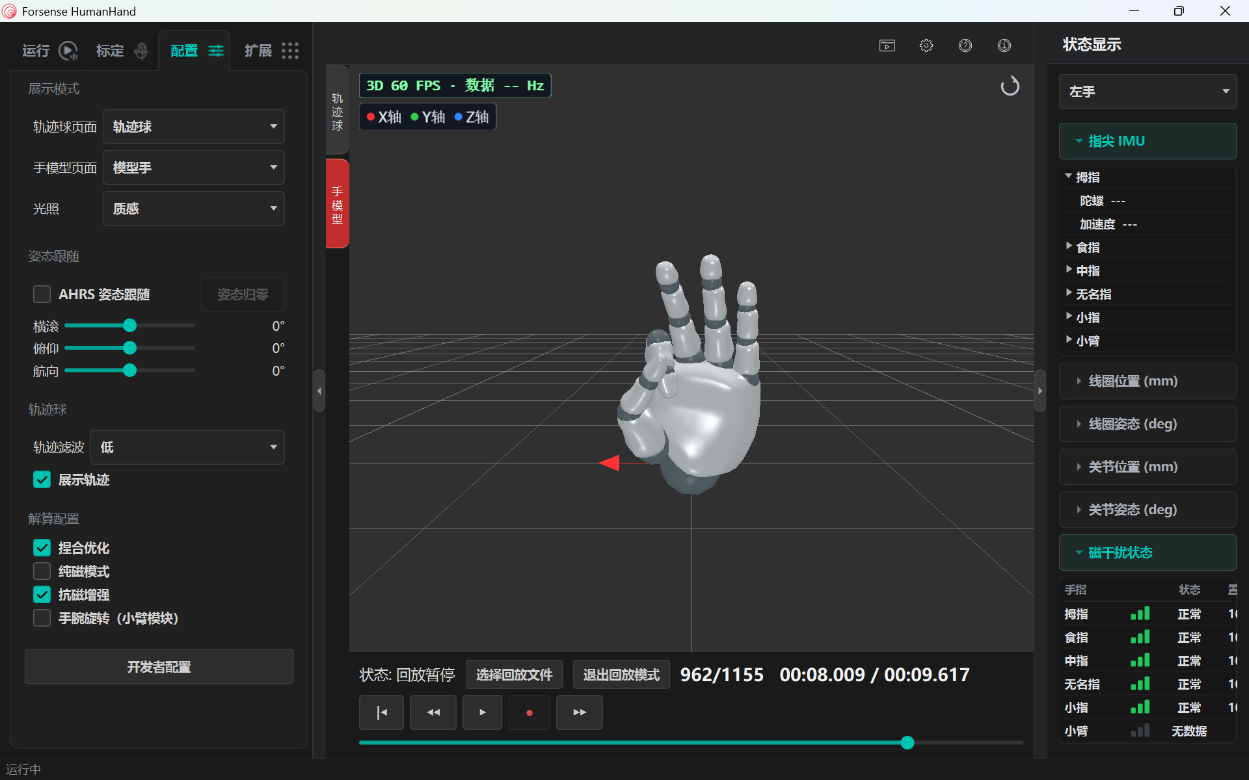This screenshot has height=780, width=1249.
Task: Expand the 线圈位置 (mm) section
Action: tap(1148, 381)
